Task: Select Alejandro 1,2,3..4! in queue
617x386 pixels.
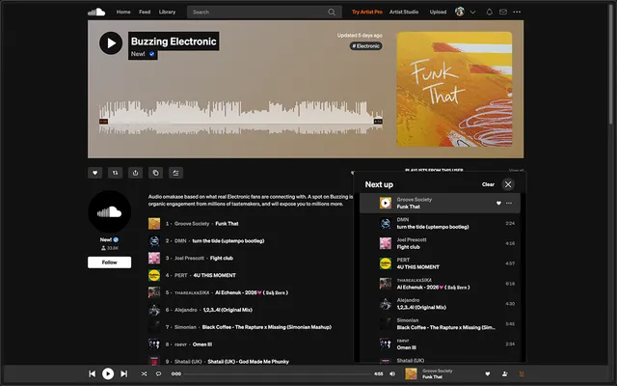Action: [440, 304]
